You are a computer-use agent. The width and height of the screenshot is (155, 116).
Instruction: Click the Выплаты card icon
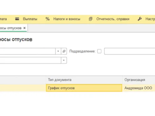point(17,19)
